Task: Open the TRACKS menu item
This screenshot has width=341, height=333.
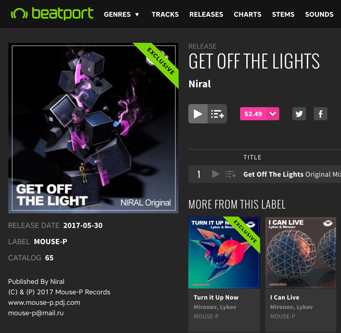Action: pos(165,14)
